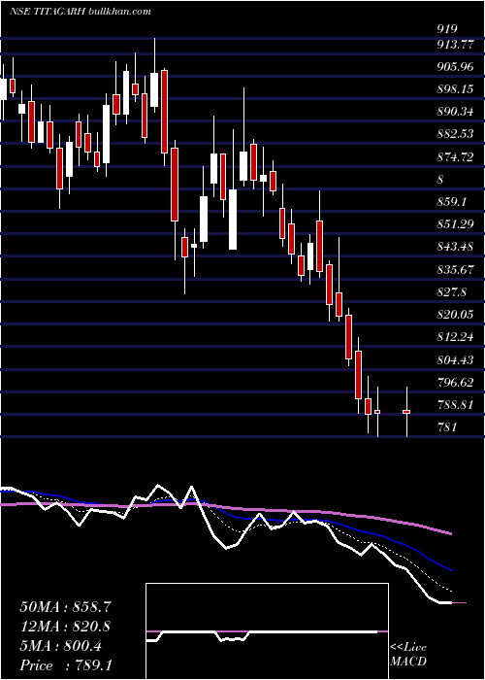Select the 796.62 price axis label
Screen dimensions: 485x680
pyautogui.click(x=457, y=383)
